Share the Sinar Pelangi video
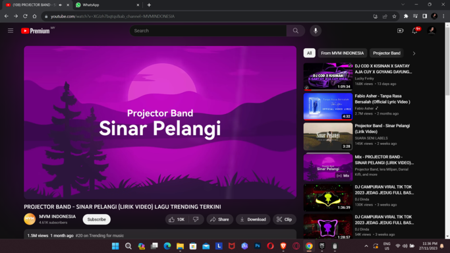The height and width of the screenshot is (253, 450). 219,219
